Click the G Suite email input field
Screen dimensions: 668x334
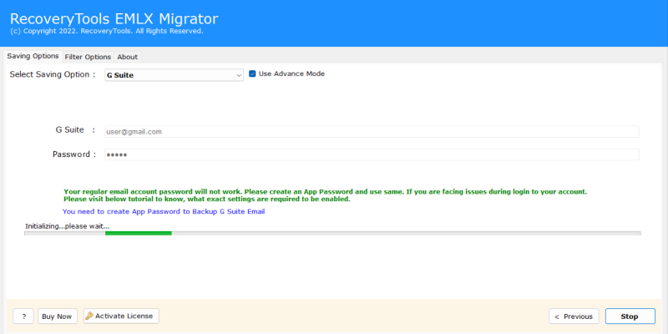pos(372,132)
